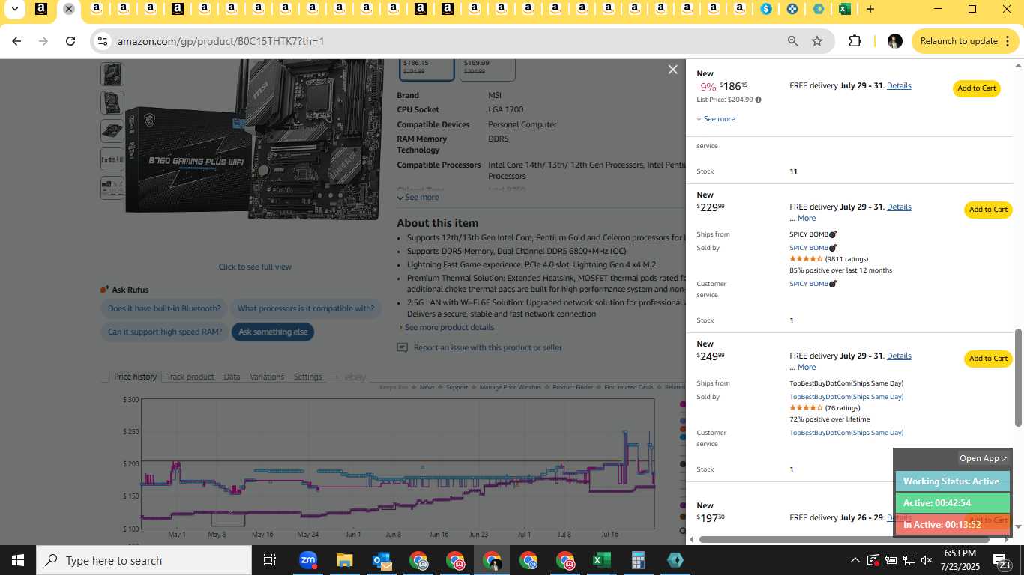The width and height of the screenshot is (1024, 575).
Task: Select the first motherboard thumbnail image
Action: [112, 73]
